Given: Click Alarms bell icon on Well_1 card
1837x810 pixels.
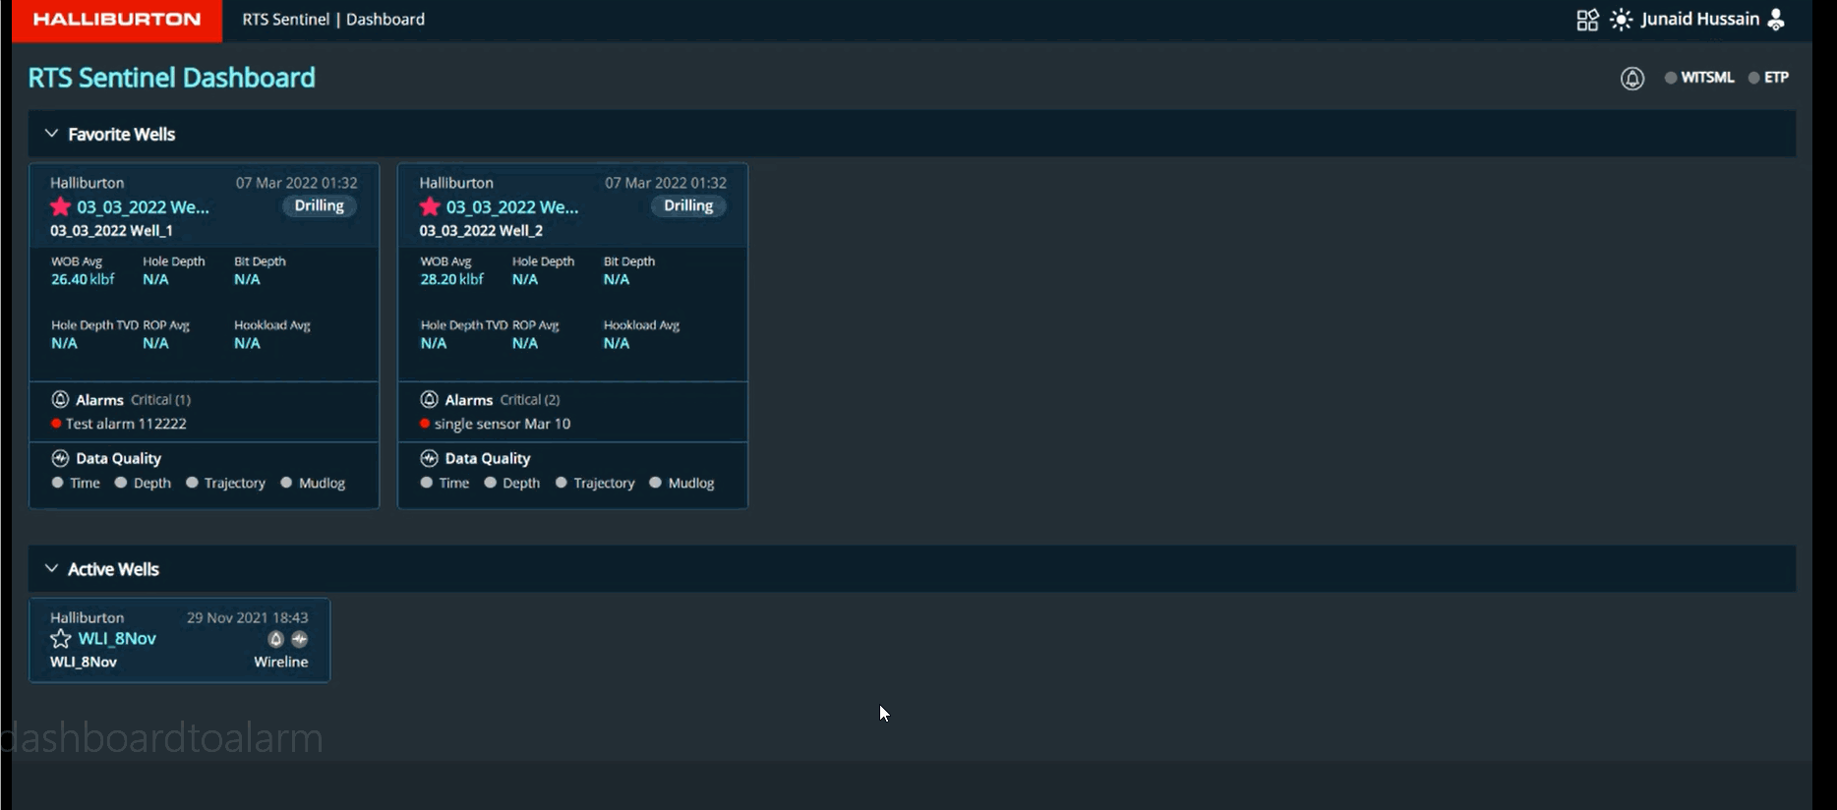Looking at the screenshot, I should [60, 399].
